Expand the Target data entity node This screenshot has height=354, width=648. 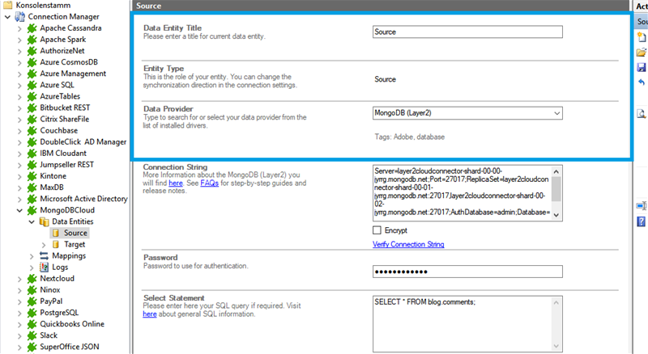coord(44,244)
